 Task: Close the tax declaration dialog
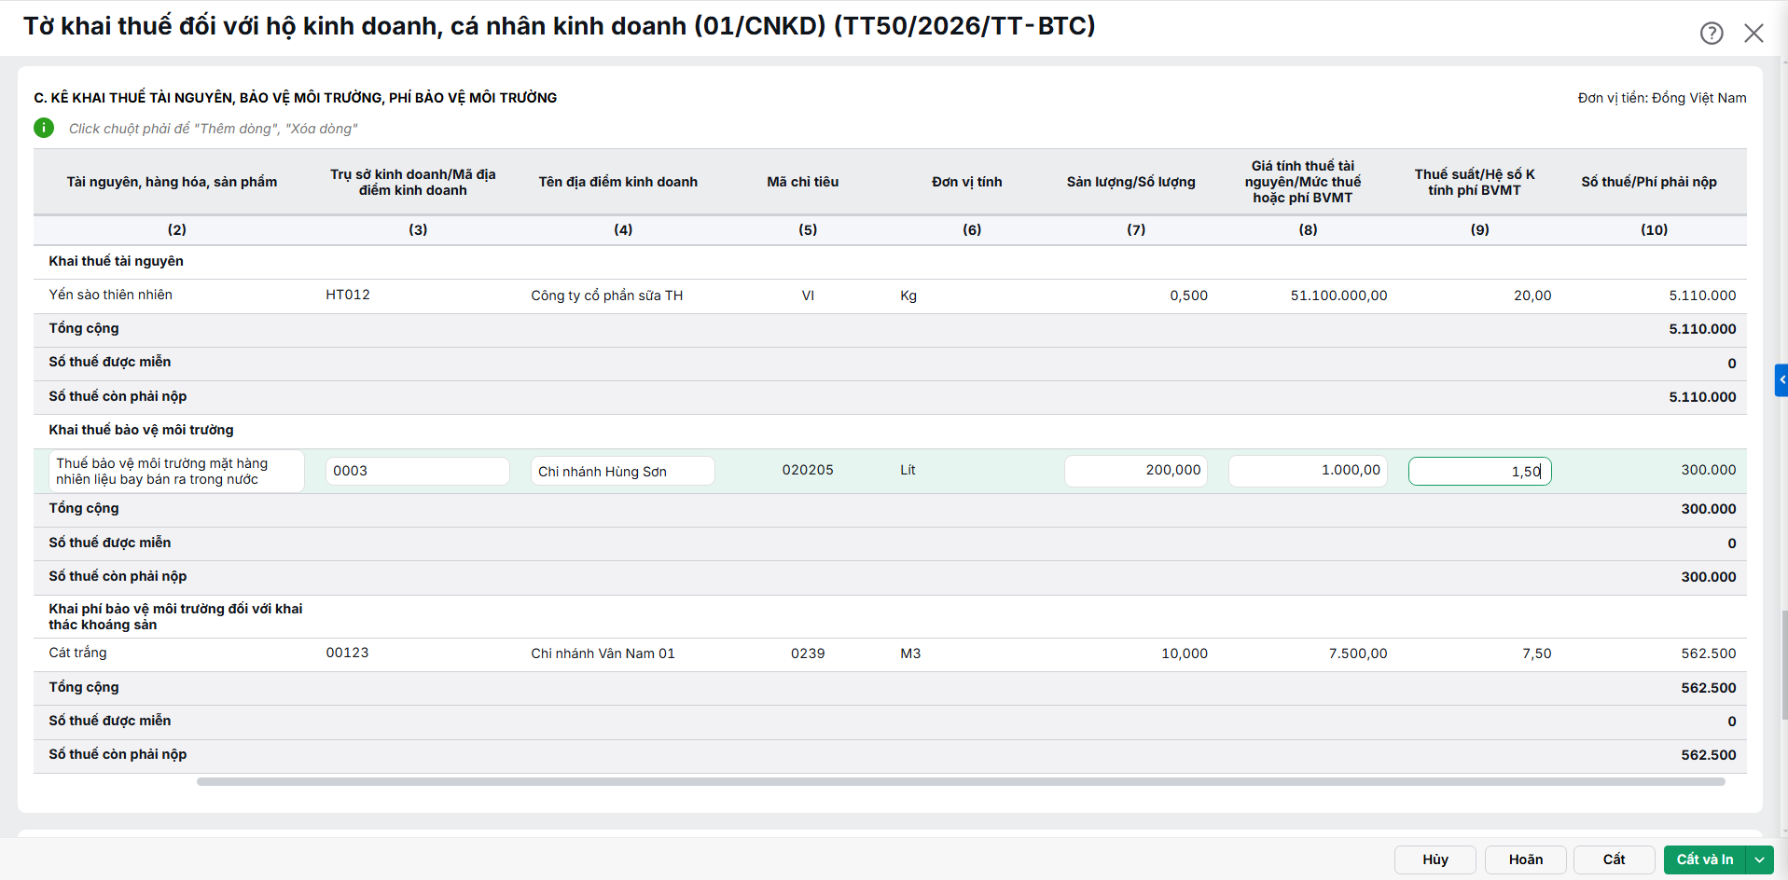(x=1753, y=33)
